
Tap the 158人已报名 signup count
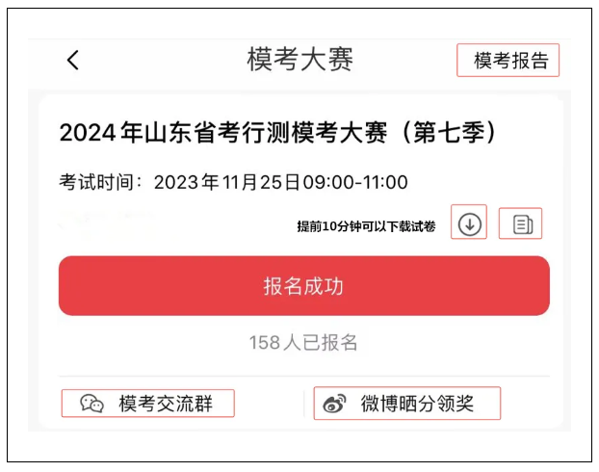point(303,342)
